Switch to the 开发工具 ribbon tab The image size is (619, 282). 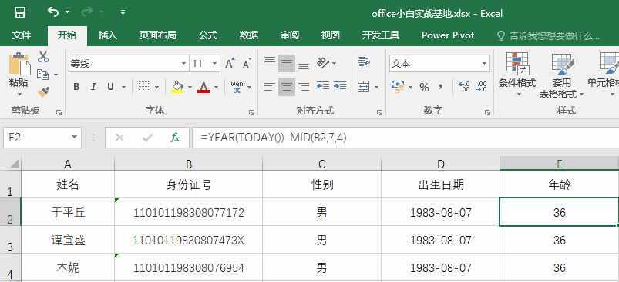381,35
